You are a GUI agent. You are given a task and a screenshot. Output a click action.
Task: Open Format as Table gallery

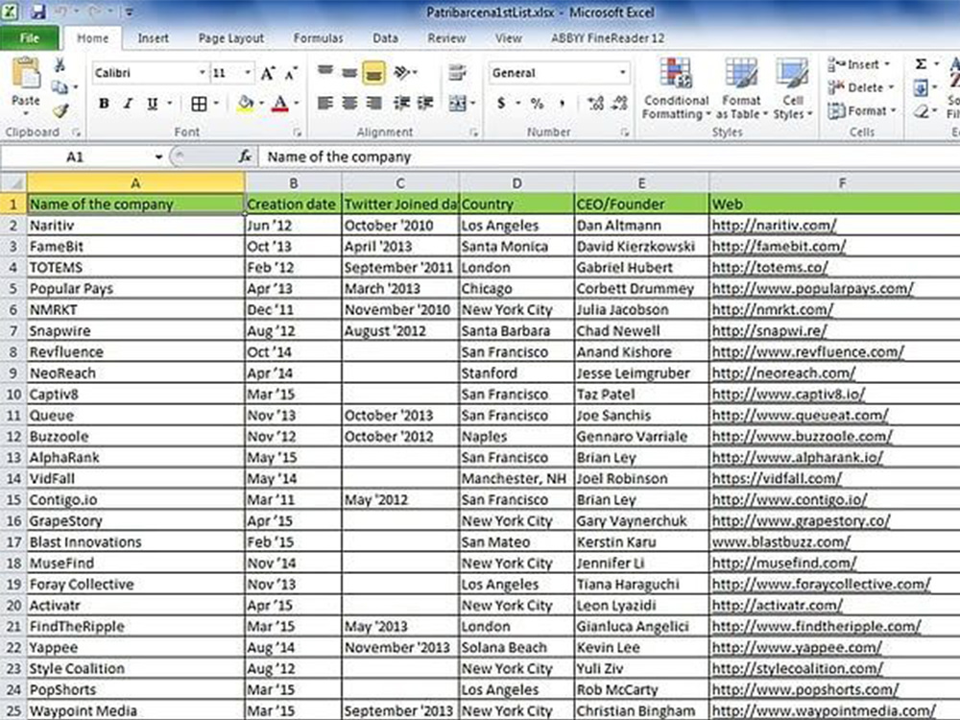tap(741, 88)
